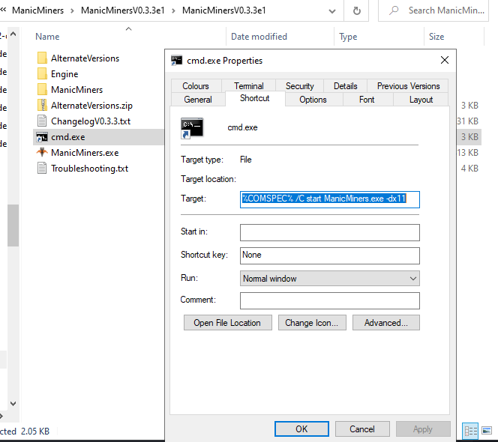Click the ManicMiners folder icon

point(42,89)
